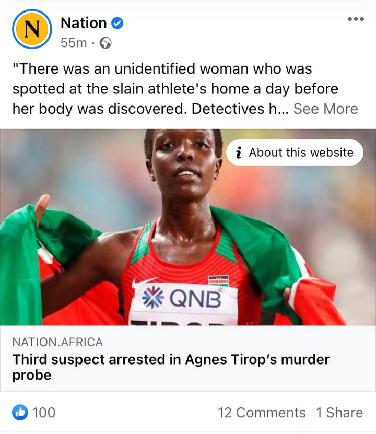The image size is (376, 434).
Task: Open the Third suspect arrested headline link
Action: click(171, 367)
